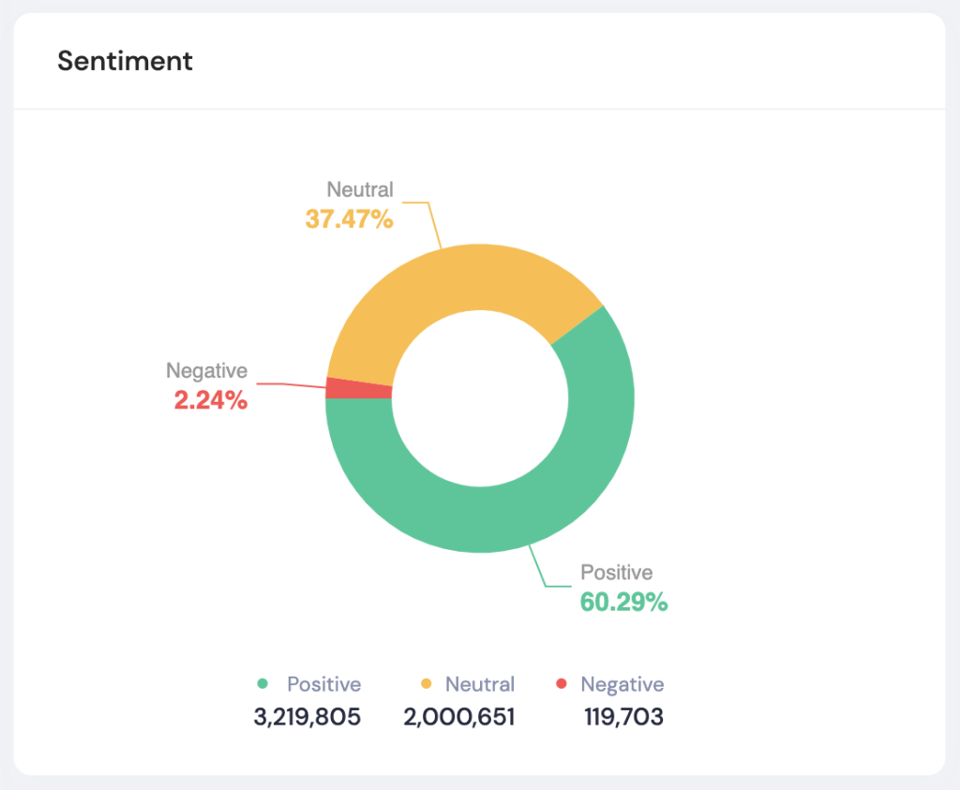Click the 37.47% Neutral percentage
This screenshot has height=790, width=960.
point(349,219)
